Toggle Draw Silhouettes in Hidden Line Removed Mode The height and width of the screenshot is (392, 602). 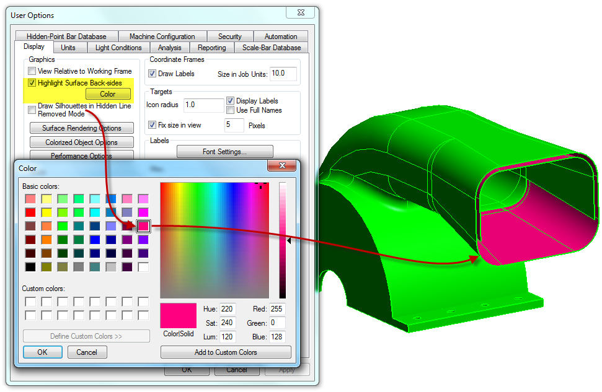pyautogui.click(x=32, y=110)
